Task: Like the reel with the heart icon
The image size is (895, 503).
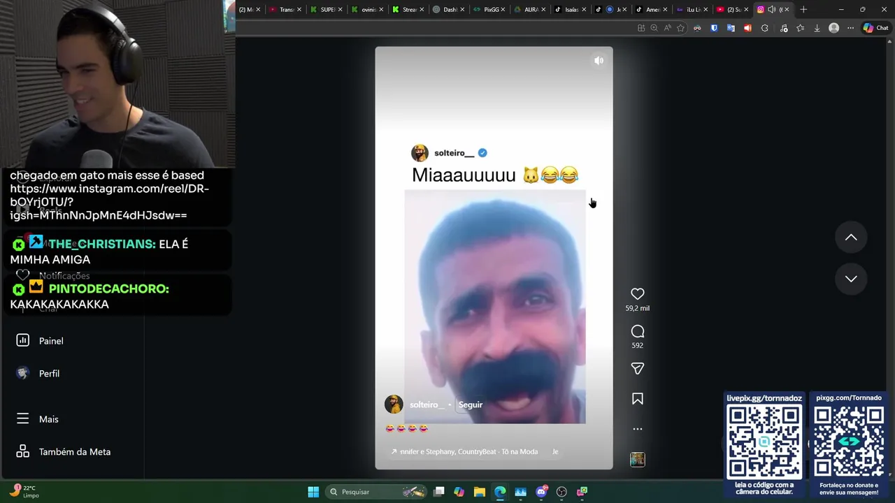Action: pyautogui.click(x=637, y=294)
